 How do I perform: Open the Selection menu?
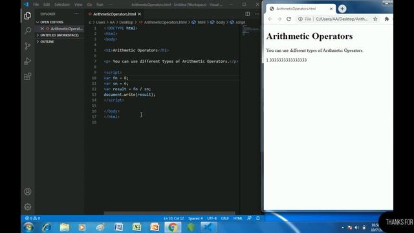62,5
